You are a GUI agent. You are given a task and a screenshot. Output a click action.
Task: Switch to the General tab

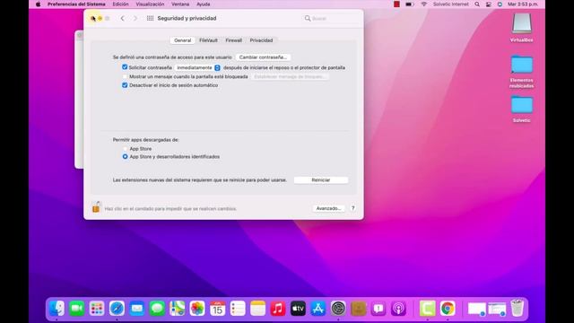(x=182, y=40)
